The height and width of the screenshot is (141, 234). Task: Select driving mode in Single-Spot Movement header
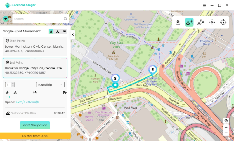point(64,31)
